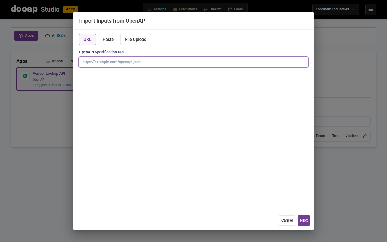Select the Apps tab button
Image resolution: width=387 pixels, height=242 pixels.
click(x=26, y=36)
